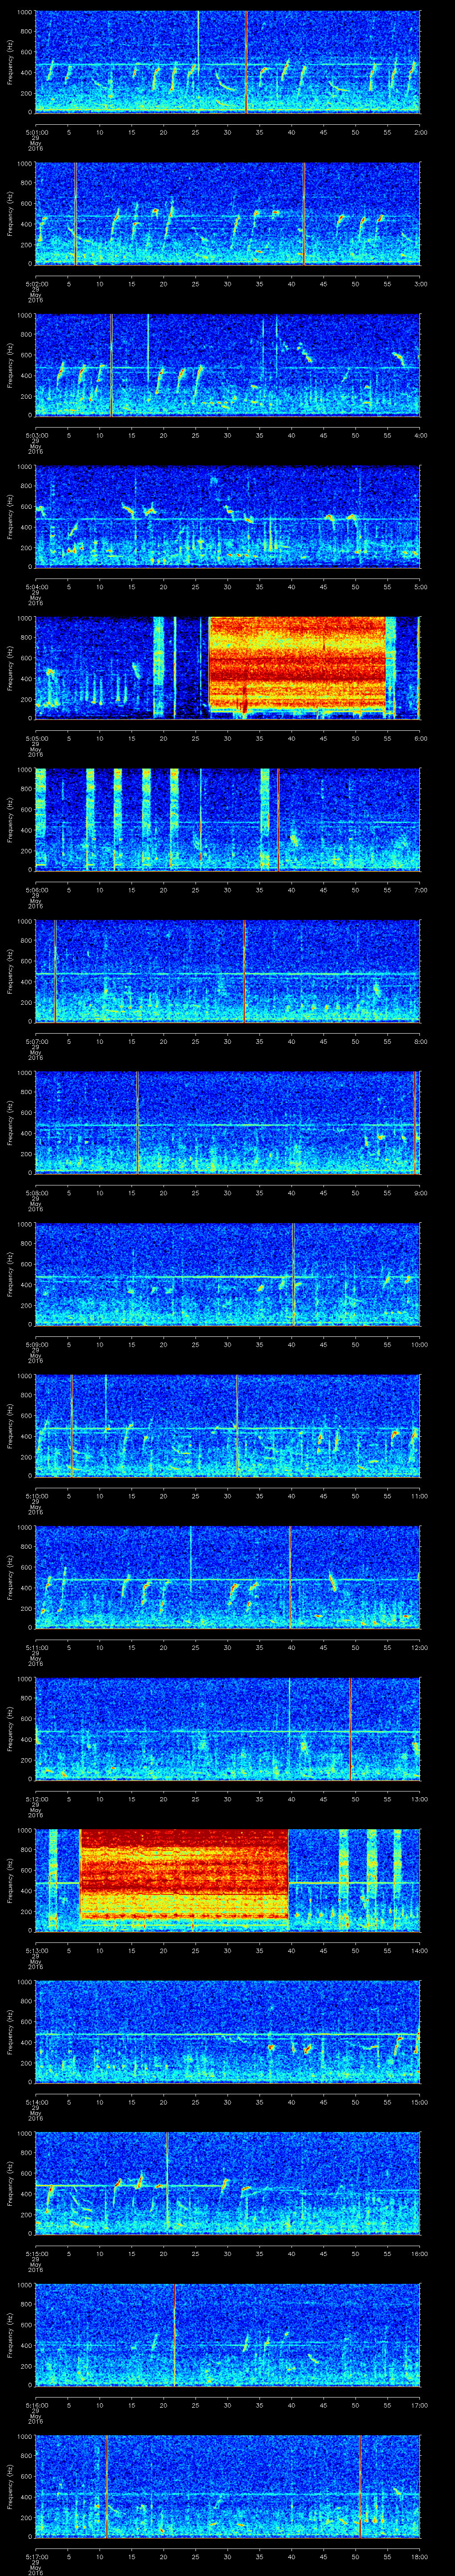Click the '5:03:00' start time label
The width and height of the screenshot is (455, 2576).
pyautogui.click(x=36, y=435)
